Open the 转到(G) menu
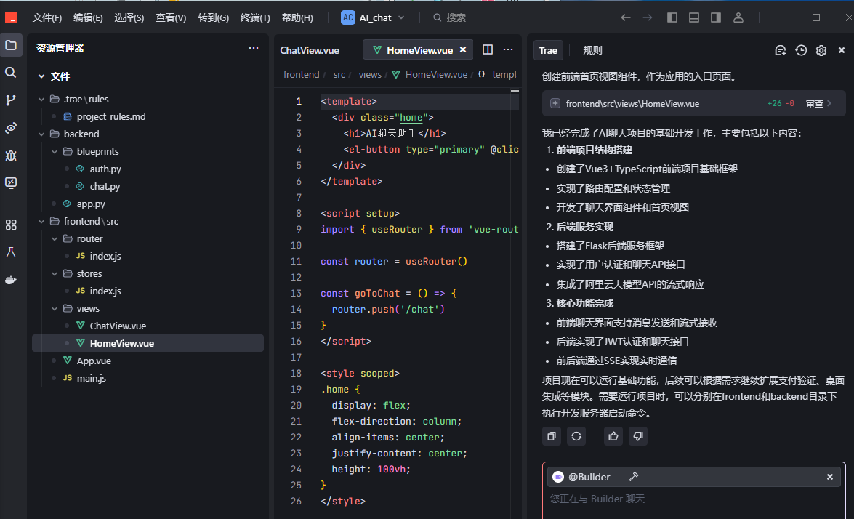Image resolution: width=854 pixels, height=519 pixels. (x=213, y=17)
